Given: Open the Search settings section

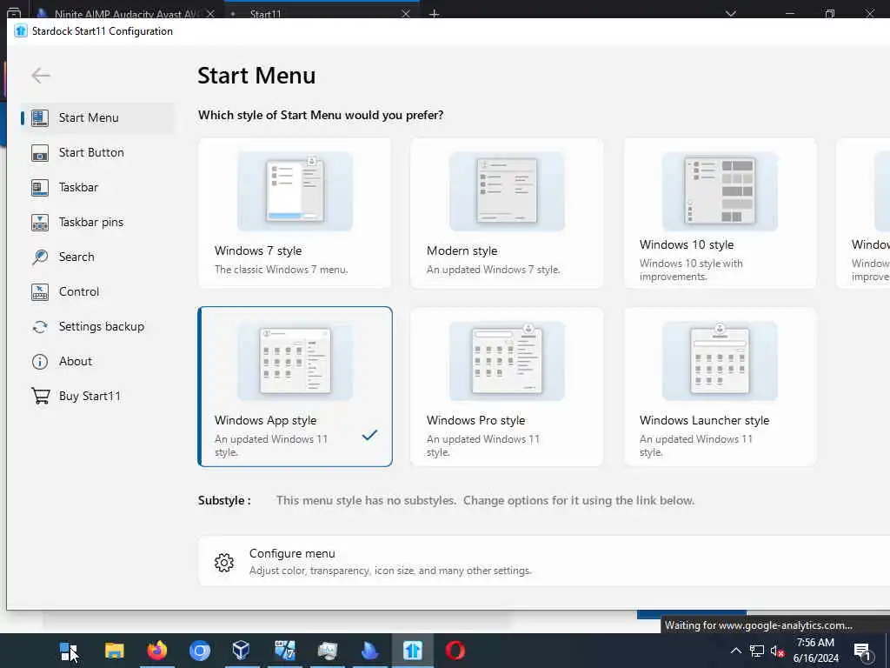Looking at the screenshot, I should click(x=97, y=257).
